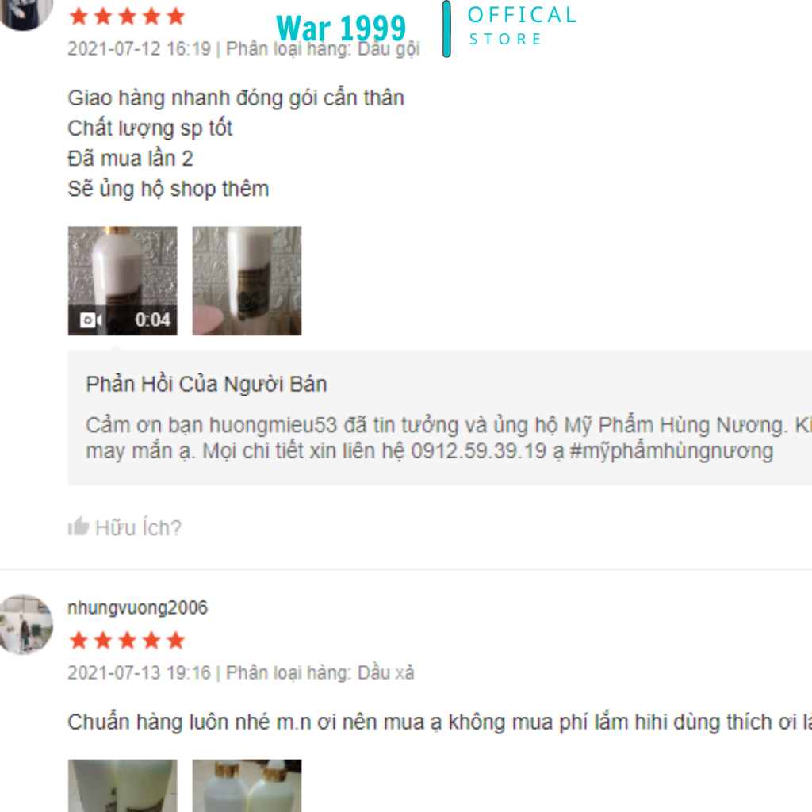This screenshot has width=812, height=812.
Task: Click the War 1999 store logo text
Action: pyautogui.click(x=341, y=28)
